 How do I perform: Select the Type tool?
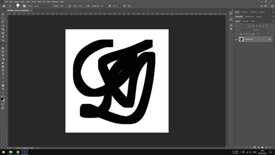point(3,74)
